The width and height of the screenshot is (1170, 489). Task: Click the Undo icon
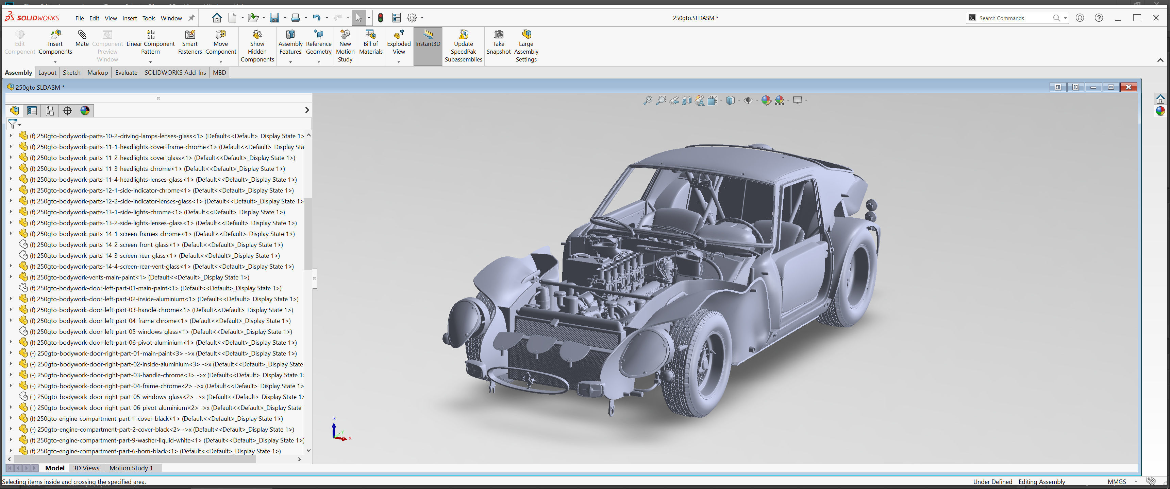[317, 18]
